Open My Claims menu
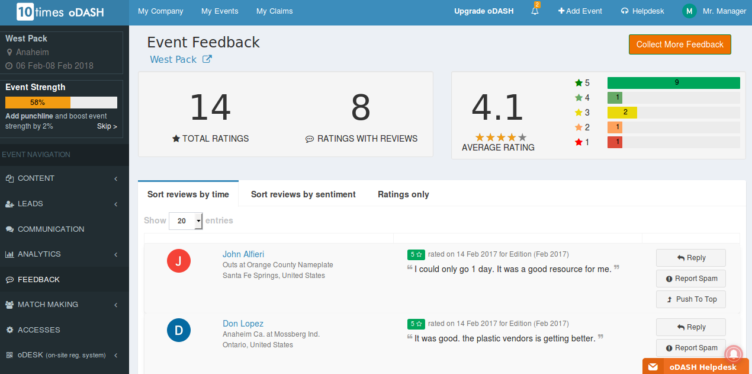 (x=274, y=11)
